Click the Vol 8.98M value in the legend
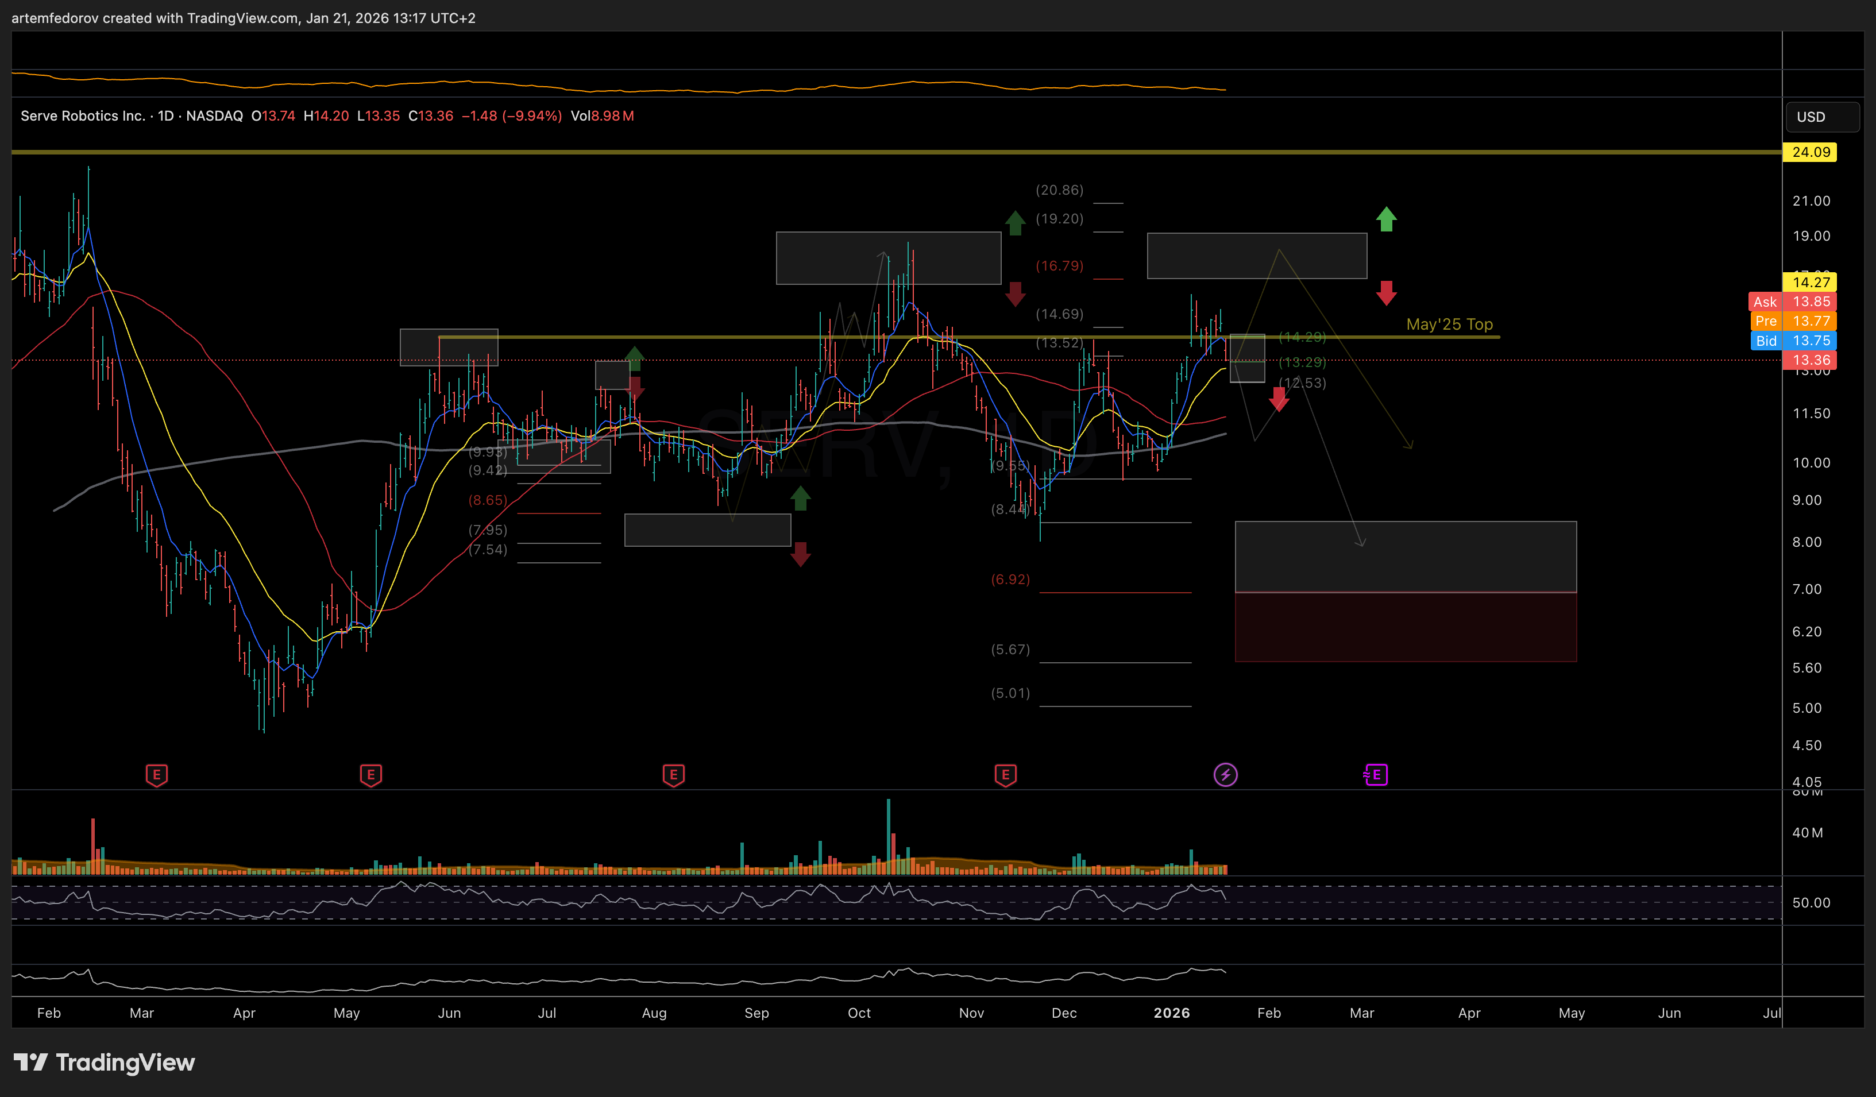This screenshot has width=1876, height=1097. pyautogui.click(x=602, y=116)
